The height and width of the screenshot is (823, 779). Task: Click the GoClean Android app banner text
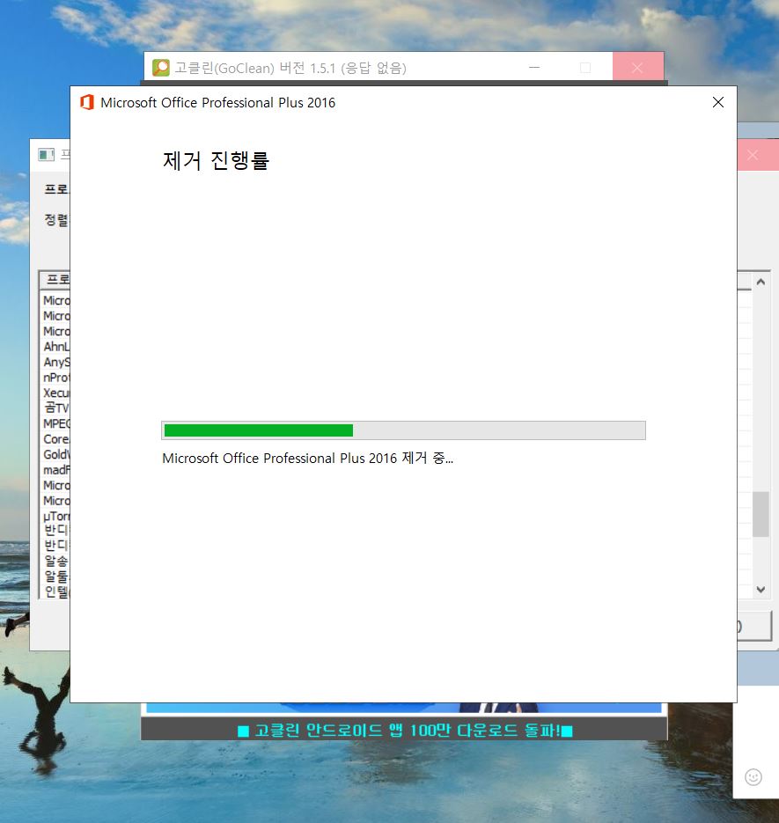point(404,730)
